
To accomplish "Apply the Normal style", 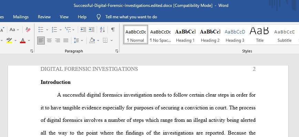I will click(x=136, y=35).
